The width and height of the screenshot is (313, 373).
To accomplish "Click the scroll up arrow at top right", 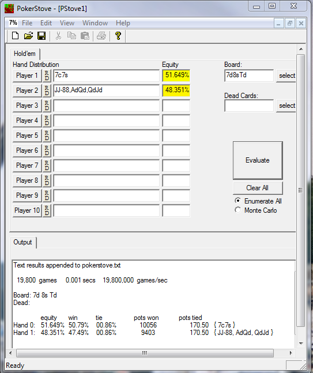I will [x=301, y=49].
